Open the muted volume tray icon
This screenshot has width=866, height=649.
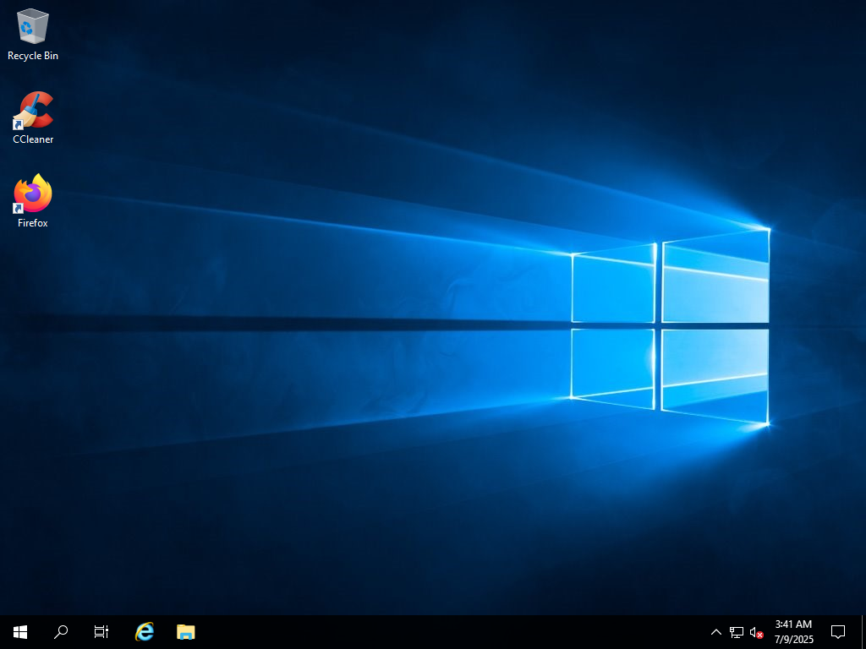[757, 632]
